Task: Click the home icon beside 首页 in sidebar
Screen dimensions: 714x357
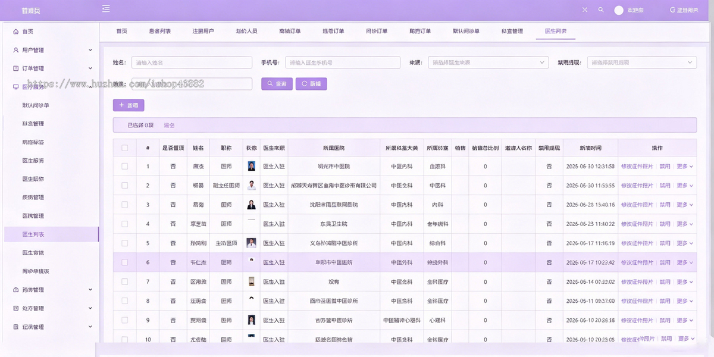Action: tap(16, 32)
